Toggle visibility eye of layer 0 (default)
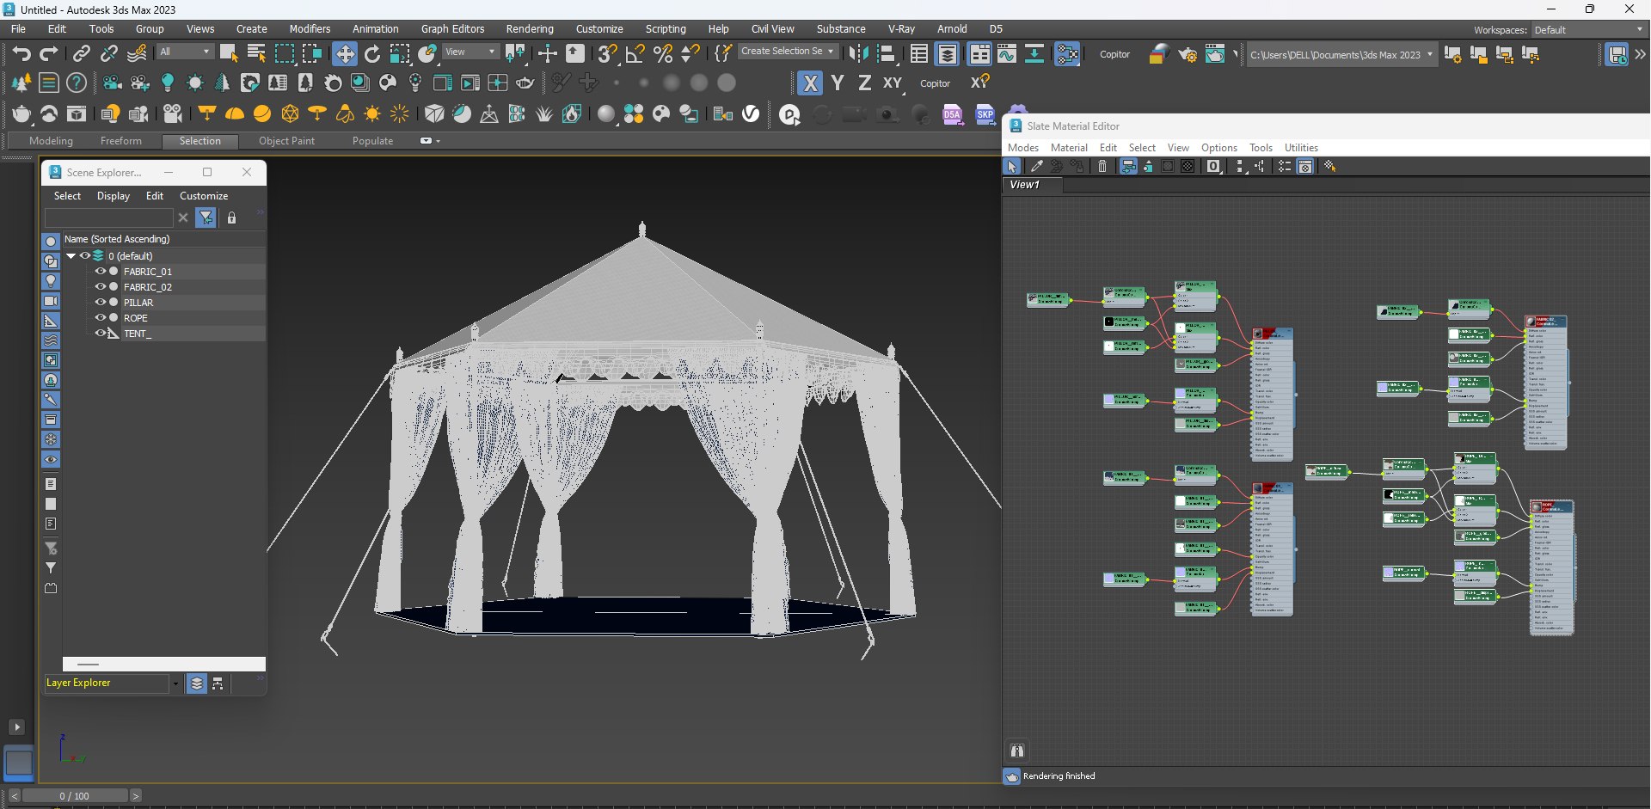1651x809 pixels. pyautogui.click(x=85, y=255)
